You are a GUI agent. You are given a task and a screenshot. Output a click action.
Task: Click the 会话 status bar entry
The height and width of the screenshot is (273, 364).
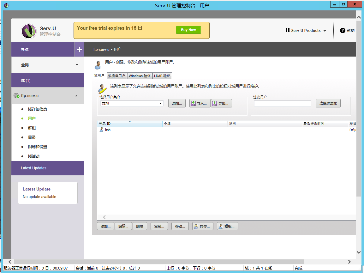(x=108, y=268)
